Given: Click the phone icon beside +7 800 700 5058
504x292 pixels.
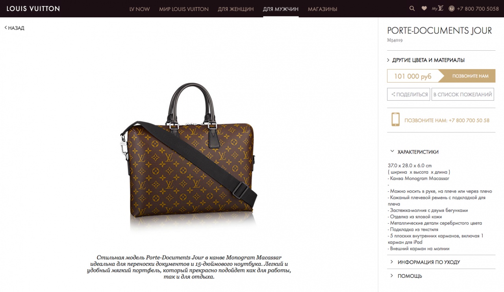Looking at the screenshot, I should (x=452, y=8).
